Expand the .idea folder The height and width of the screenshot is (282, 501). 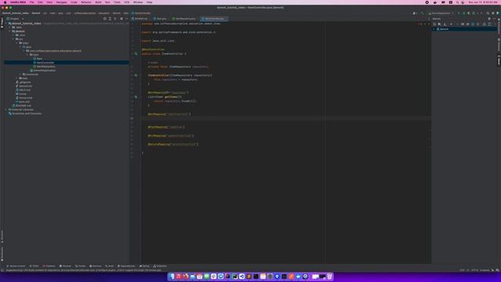[x=10, y=27]
